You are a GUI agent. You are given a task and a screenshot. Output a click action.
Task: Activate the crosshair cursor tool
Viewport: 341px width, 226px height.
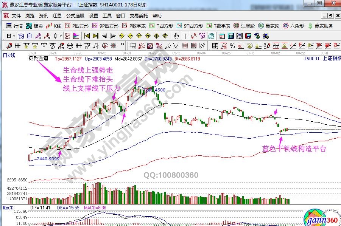(185, 36)
